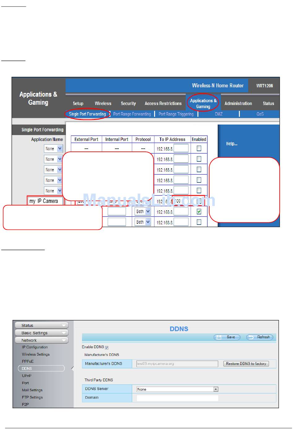Viewport: 294px width, 434px height.
Task: Open the Administration tab
Action: [238, 103]
